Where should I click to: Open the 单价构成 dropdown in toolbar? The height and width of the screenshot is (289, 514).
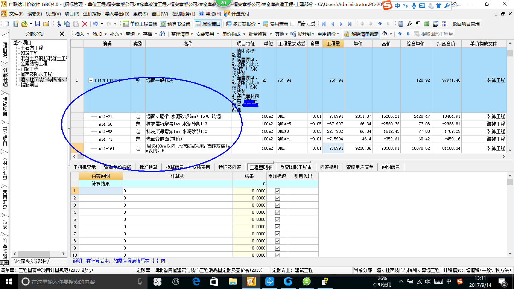coord(234,34)
